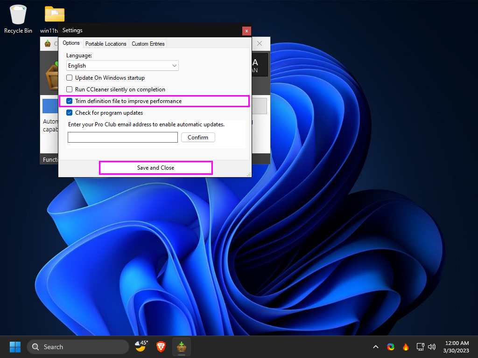This screenshot has width=478, height=358.
Task: Launch Brave browser from the taskbar
Action: [x=161, y=347]
